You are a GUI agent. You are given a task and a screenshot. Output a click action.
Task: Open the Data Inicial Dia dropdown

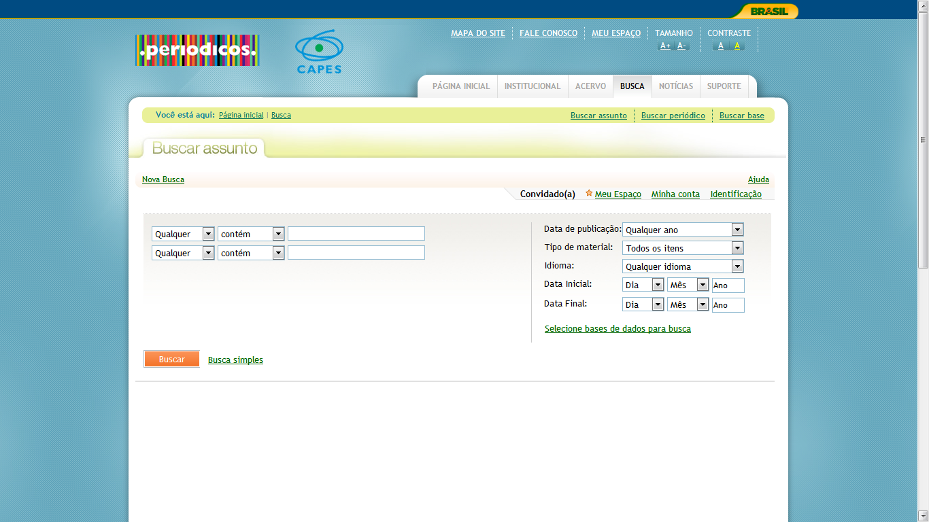pos(643,285)
